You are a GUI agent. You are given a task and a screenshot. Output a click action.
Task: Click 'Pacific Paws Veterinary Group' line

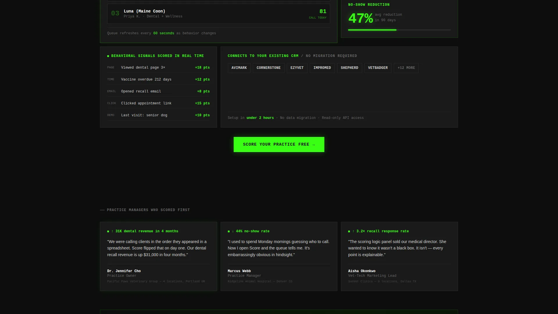point(156,281)
